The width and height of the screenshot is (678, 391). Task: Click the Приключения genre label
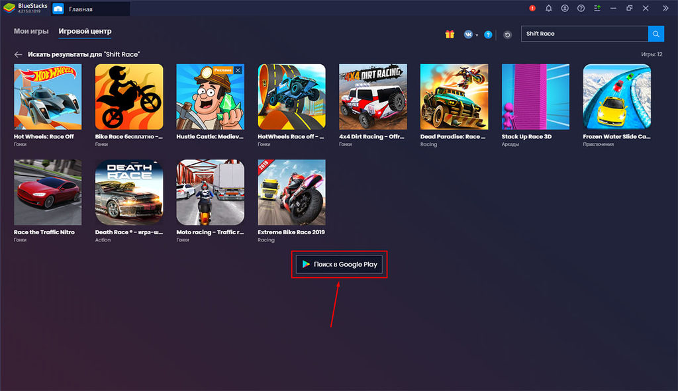(x=598, y=144)
